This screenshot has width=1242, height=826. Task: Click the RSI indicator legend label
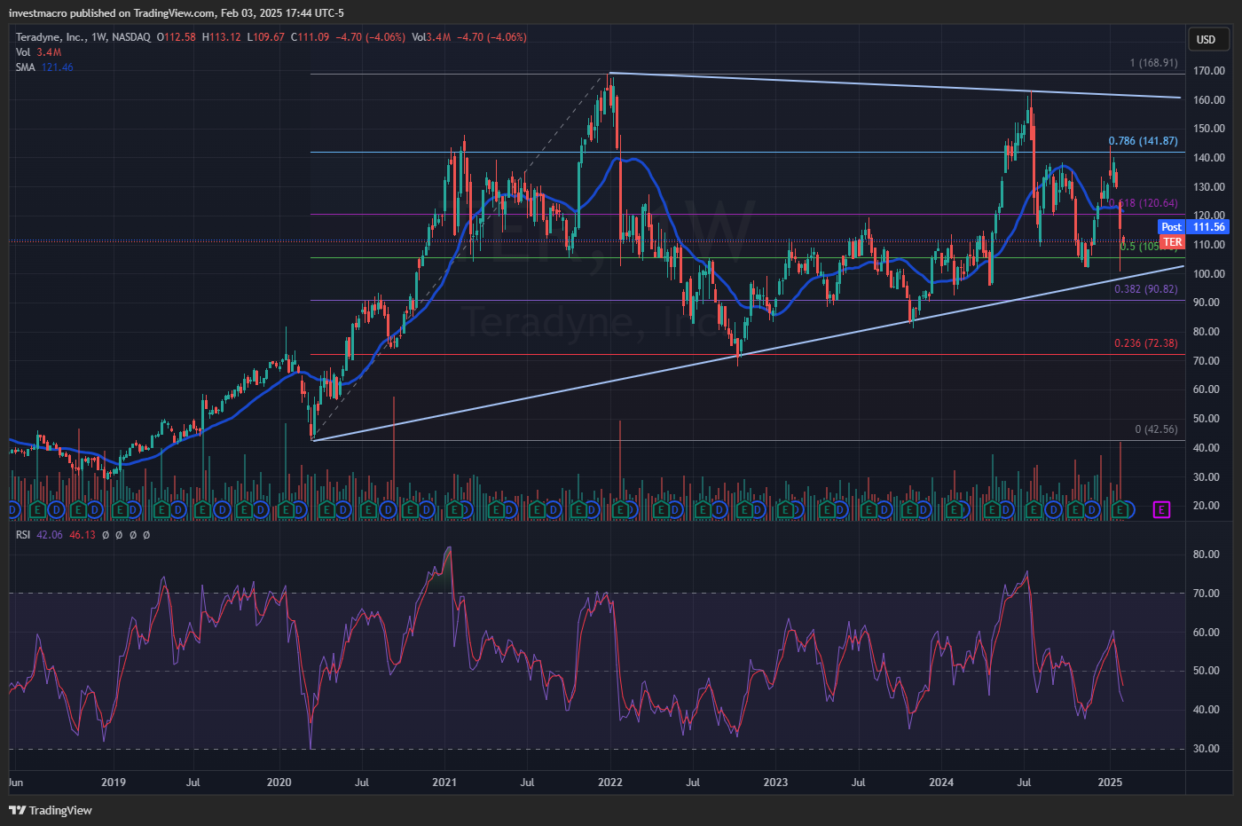click(x=23, y=535)
